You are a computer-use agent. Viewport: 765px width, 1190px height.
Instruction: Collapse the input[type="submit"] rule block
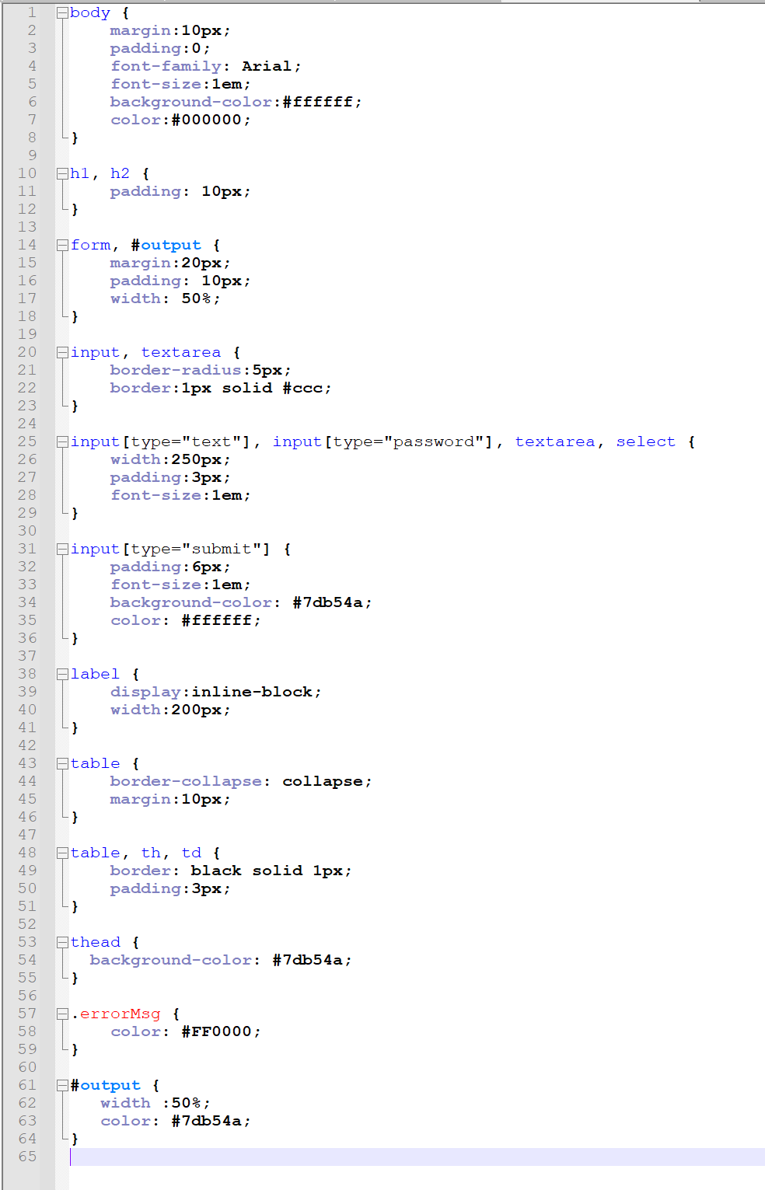pos(62,548)
